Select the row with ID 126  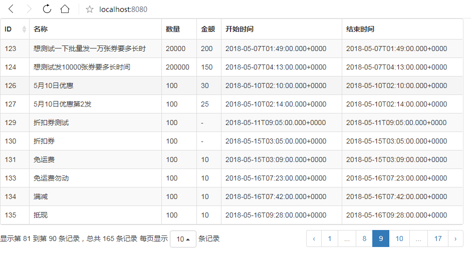(x=11, y=85)
